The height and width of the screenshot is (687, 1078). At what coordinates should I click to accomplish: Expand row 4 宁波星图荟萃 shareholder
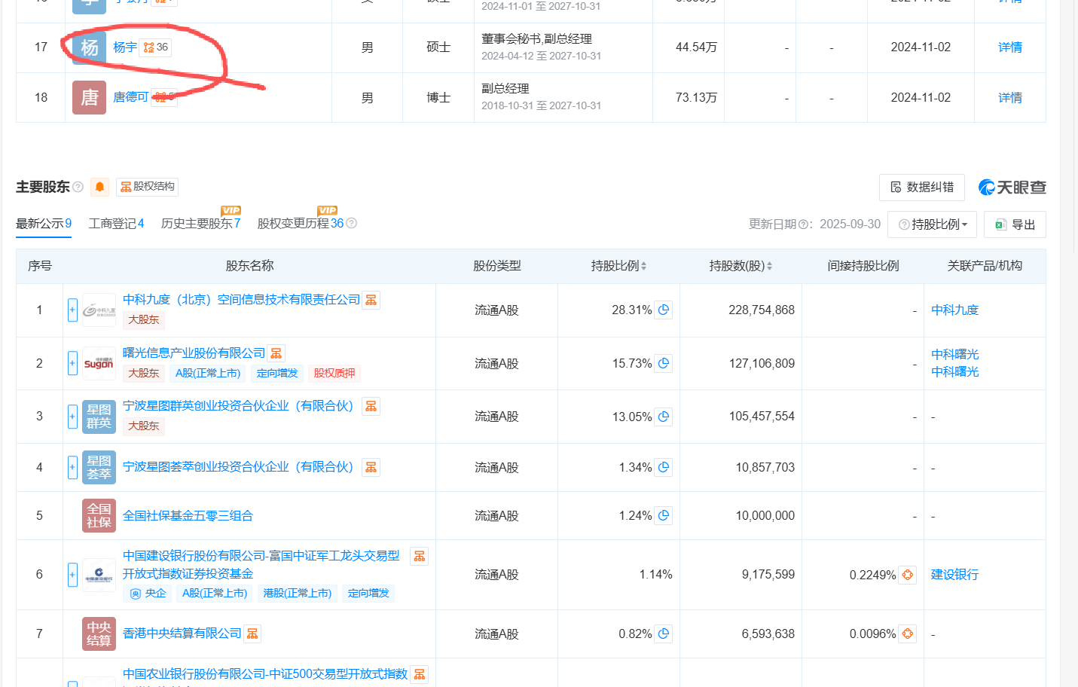pyautogui.click(x=72, y=467)
